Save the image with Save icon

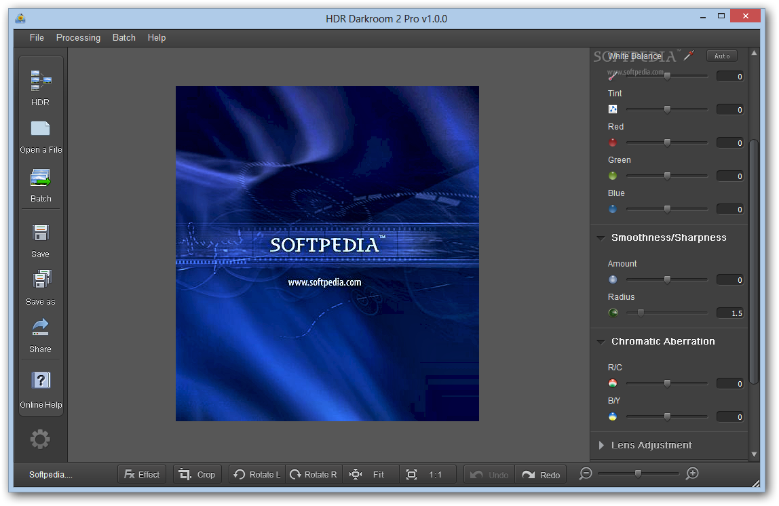pyautogui.click(x=41, y=233)
